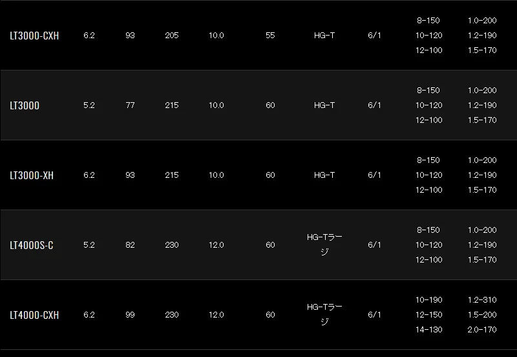517x357 pixels.
Task: Select the 6/1 value in LT3000-XH row
Action: pyautogui.click(x=374, y=175)
